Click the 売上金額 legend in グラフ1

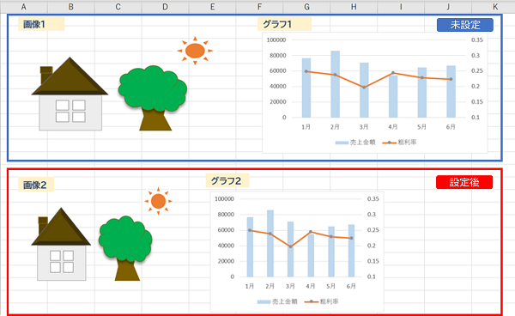(x=355, y=143)
